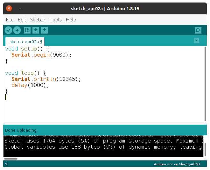Open the File menu
Viewport: 210px width, 170px height.
tap(10, 20)
